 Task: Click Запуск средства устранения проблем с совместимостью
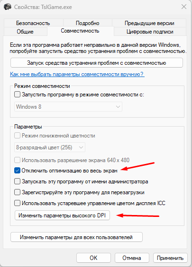[x=97, y=63]
